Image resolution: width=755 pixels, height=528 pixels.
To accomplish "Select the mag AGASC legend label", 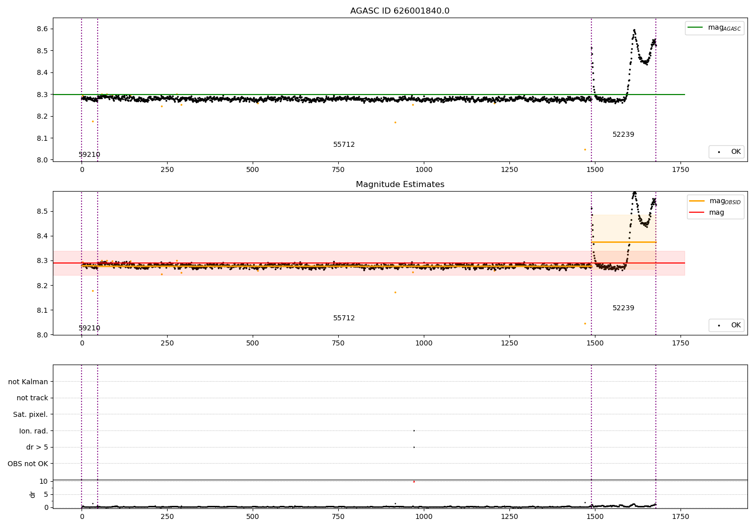I will [x=724, y=28].
